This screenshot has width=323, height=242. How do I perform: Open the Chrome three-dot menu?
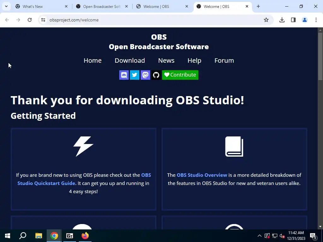(x=316, y=20)
